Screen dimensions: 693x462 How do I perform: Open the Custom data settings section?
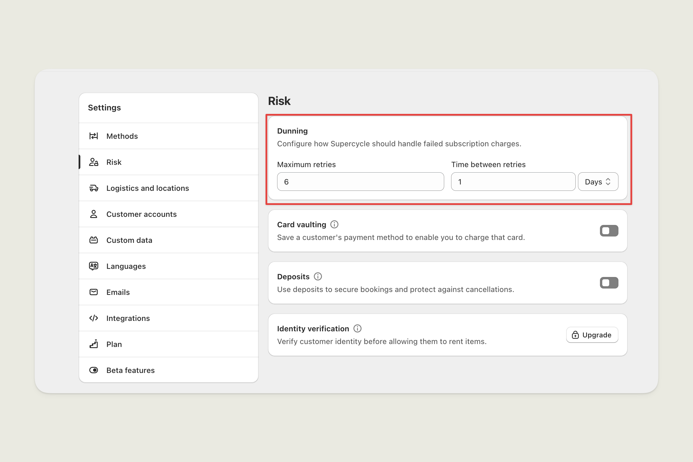point(129,240)
